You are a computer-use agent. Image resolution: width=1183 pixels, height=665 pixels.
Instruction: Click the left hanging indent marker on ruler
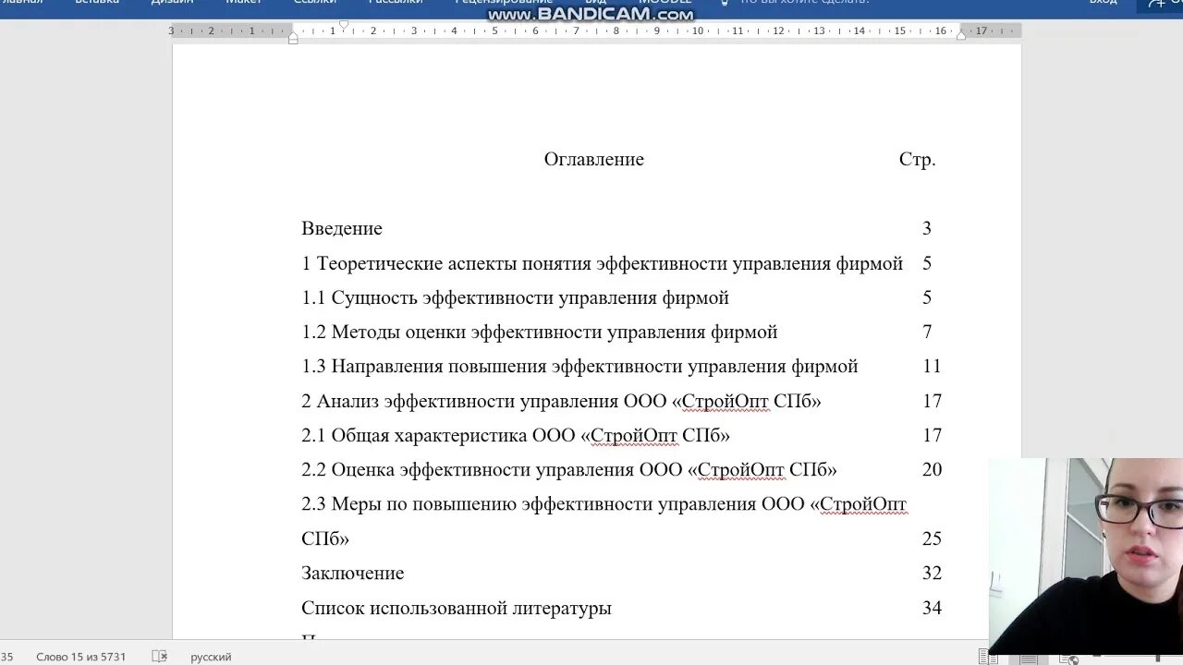click(x=293, y=38)
